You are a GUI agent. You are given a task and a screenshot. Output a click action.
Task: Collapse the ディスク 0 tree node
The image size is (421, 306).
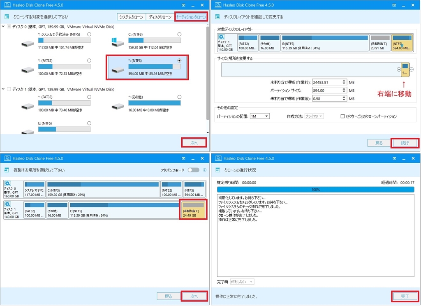click(x=3, y=27)
